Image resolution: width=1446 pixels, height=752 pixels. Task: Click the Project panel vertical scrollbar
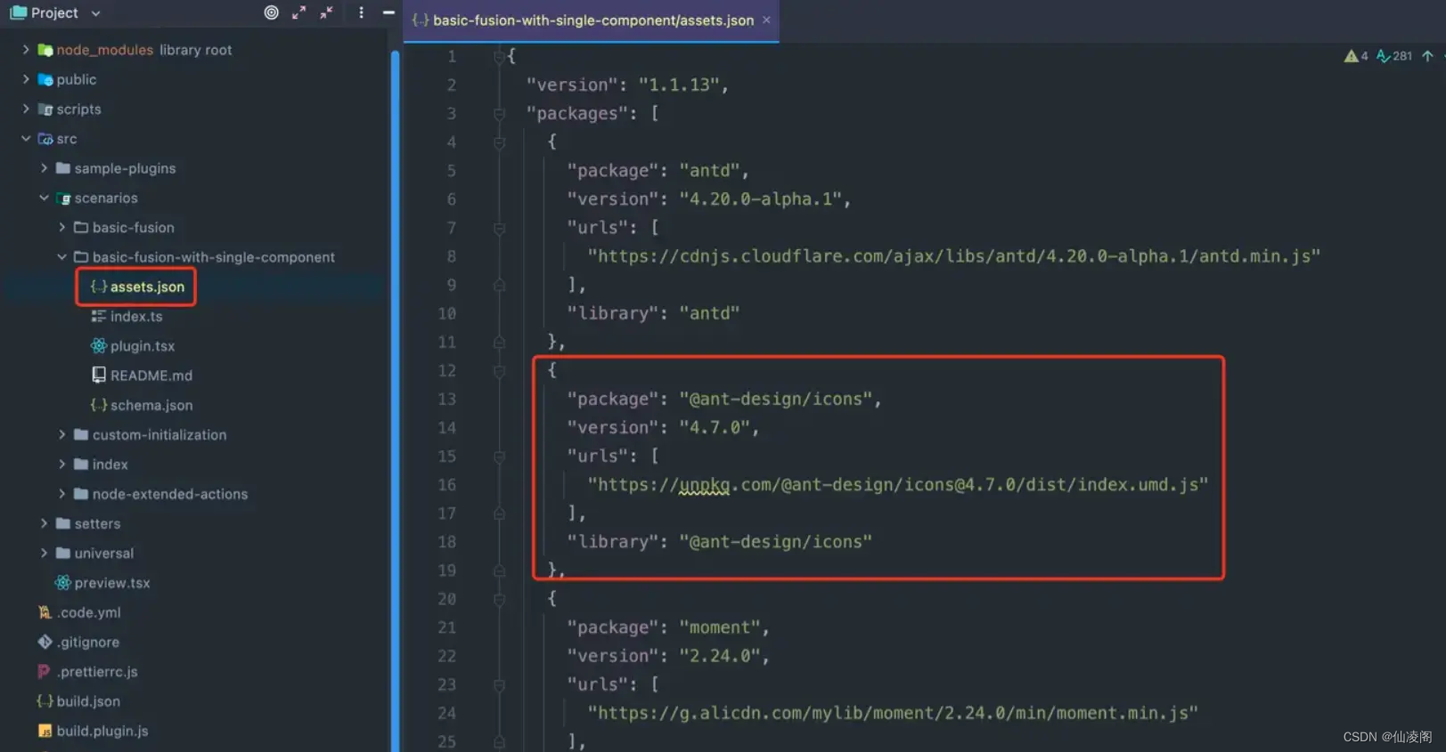tap(395, 400)
